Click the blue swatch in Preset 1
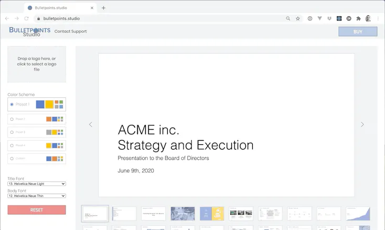Screen dimensions: 385x230 pos(40,104)
